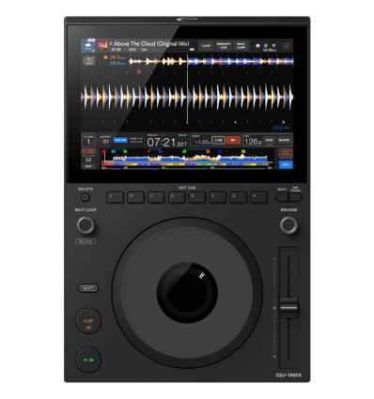Touch the jog wheel center display
The image size is (374, 399).
[x=187, y=293]
